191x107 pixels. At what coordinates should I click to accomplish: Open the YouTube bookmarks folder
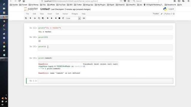coord(61,5)
